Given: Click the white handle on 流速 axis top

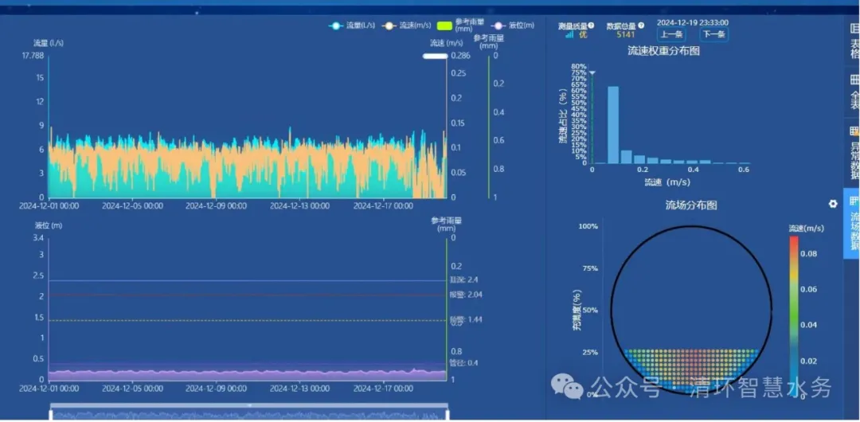Looking at the screenshot, I should (434, 57).
